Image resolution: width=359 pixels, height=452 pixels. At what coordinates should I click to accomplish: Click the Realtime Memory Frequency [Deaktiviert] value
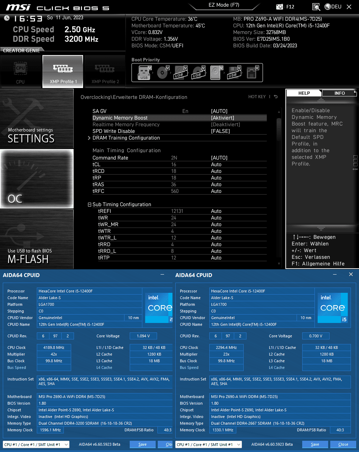[x=225, y=124]
